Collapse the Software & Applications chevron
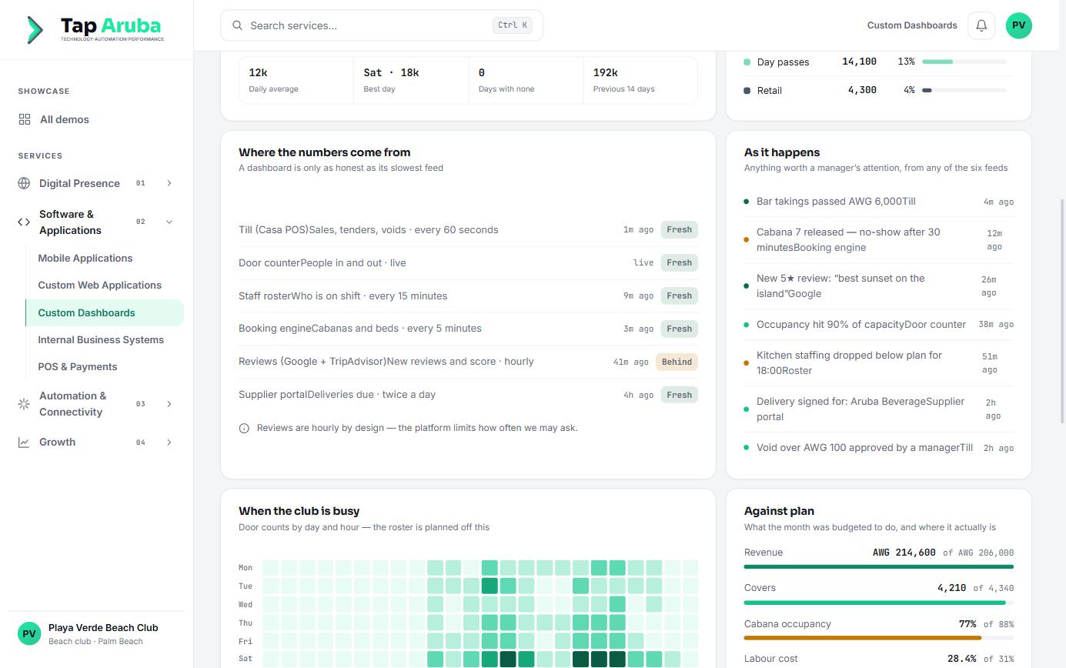The width and height of the screenshot is (1066, 668). point(169,222)
